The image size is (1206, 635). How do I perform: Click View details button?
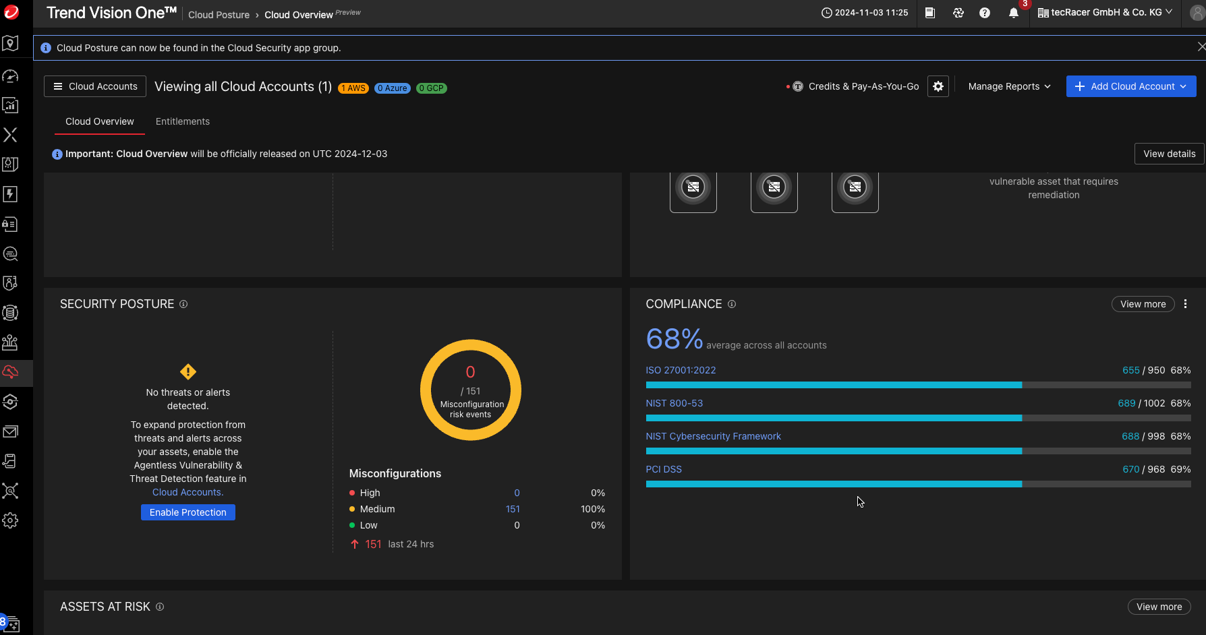(1169, 154)
